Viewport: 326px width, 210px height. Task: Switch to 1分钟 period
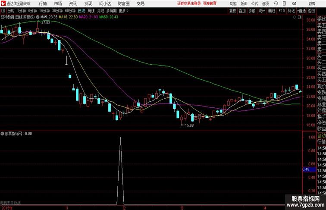(x=22, y=11)
